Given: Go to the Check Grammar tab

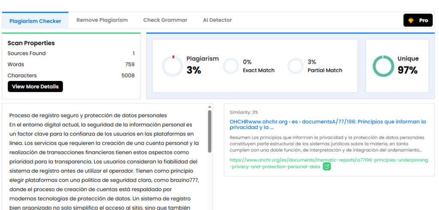Looking at the screenshot, I should (165, 20).
